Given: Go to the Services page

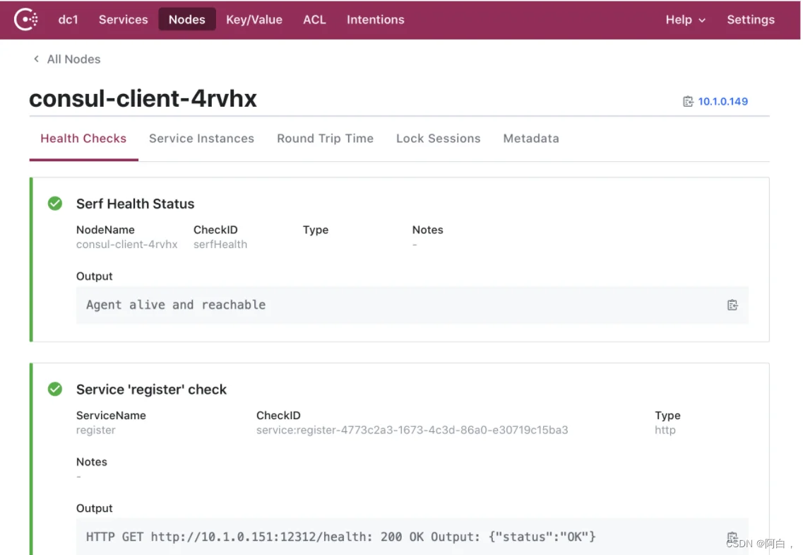Looking at the screenshot, I should coord(124,20).
